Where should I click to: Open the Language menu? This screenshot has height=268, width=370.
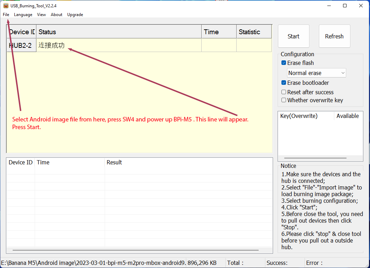[23, 15]
